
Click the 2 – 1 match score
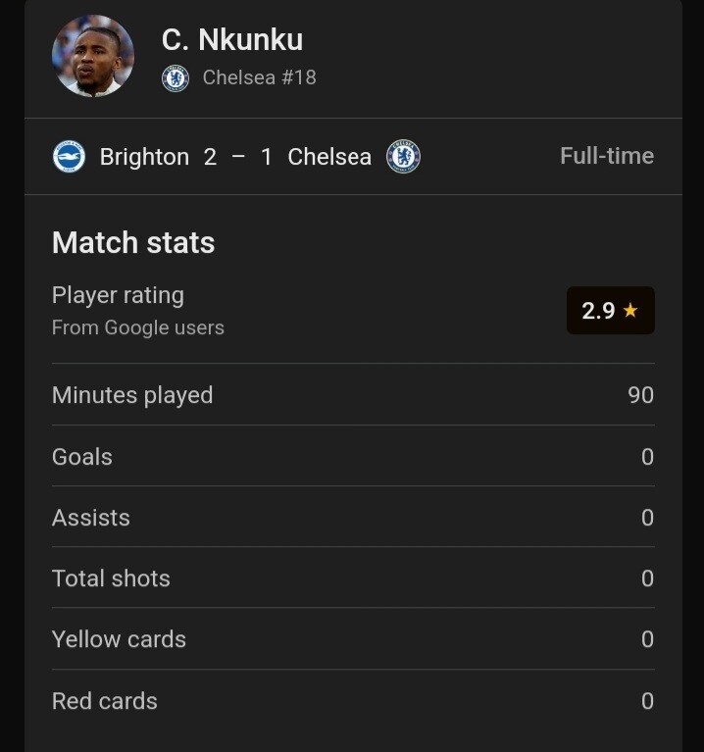click(238, 157)
